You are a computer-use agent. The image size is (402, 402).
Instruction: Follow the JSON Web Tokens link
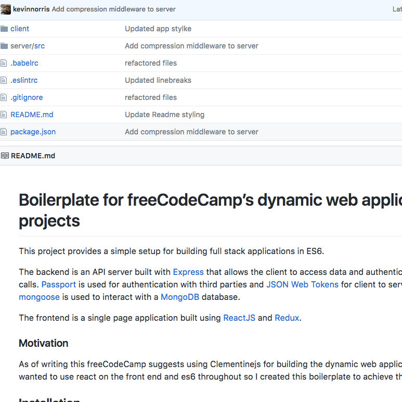point(303,285)
